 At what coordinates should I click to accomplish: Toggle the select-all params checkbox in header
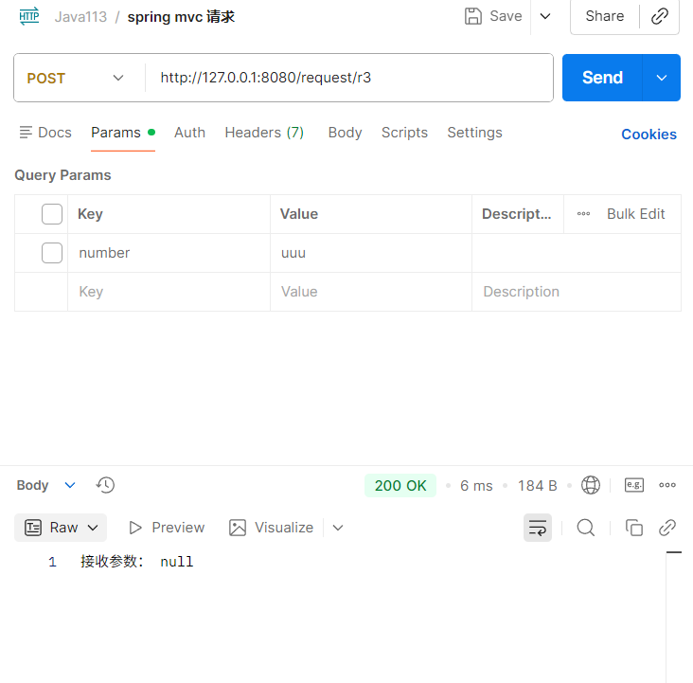click(x=52, y=214)
